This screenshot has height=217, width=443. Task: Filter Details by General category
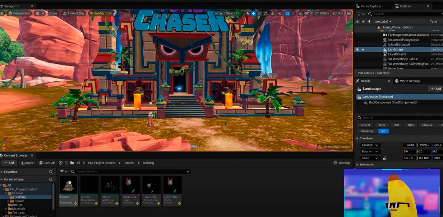tap(365, 125)
